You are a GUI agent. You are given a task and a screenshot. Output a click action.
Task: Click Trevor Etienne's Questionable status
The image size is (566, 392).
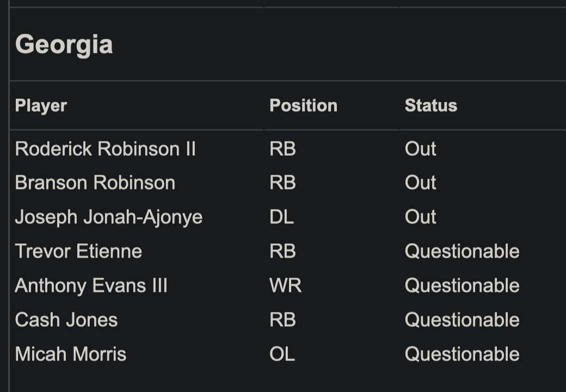462,251
